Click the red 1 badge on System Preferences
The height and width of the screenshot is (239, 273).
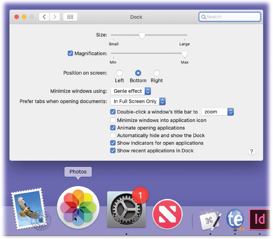(x=140, y=196)
